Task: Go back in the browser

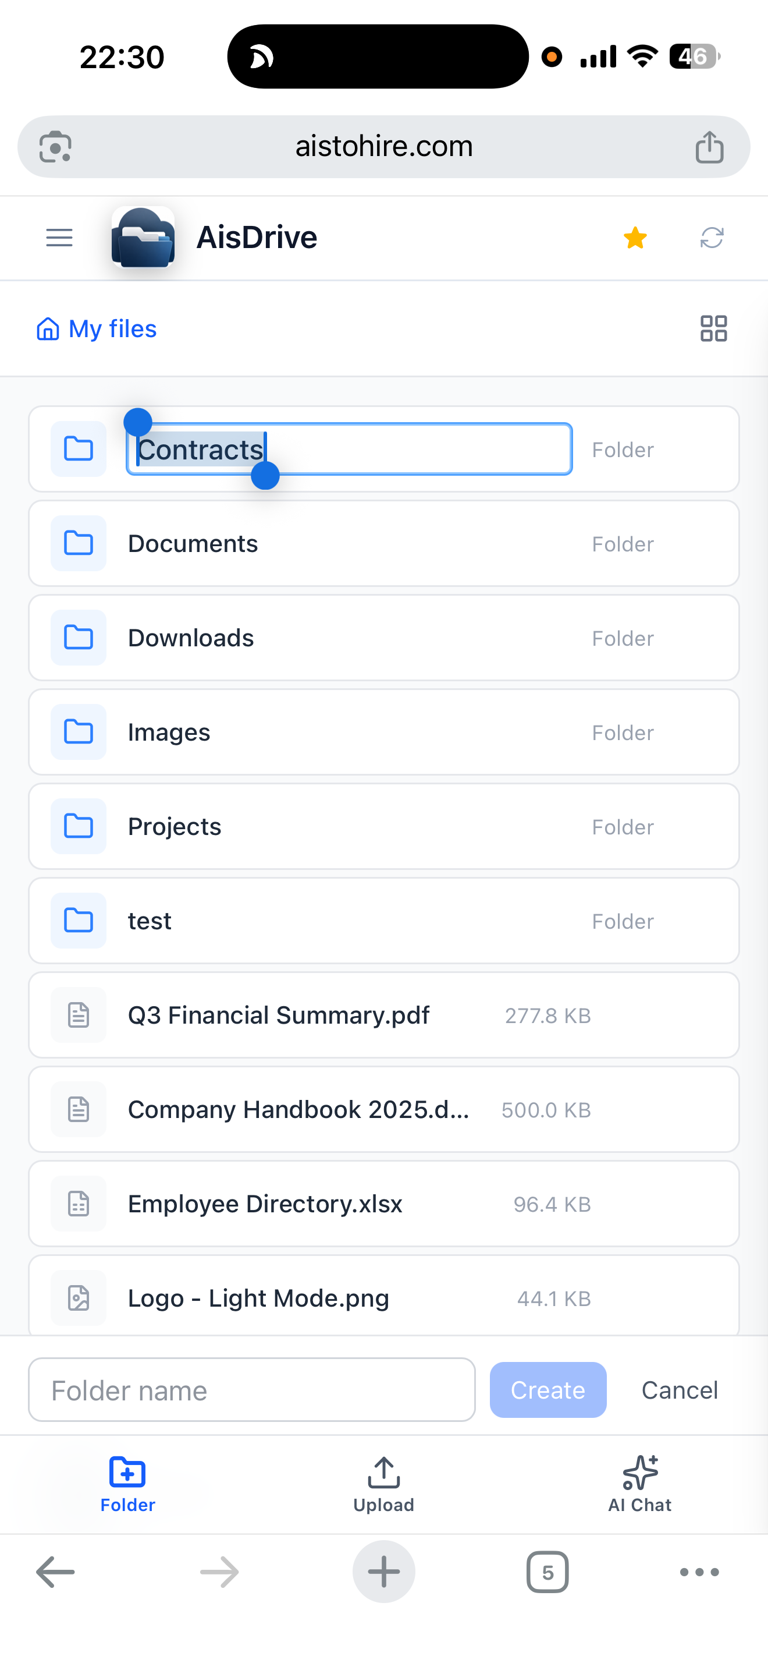Action: tap(56, 1572)
